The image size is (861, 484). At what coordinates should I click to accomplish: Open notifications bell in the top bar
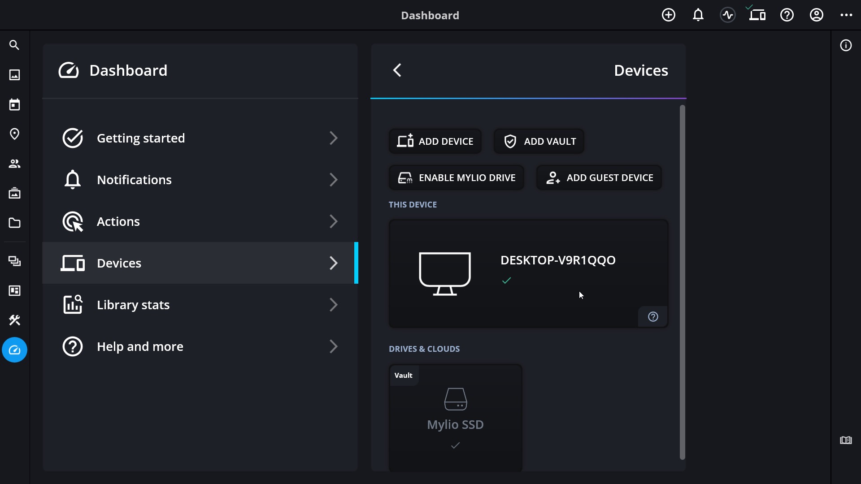pos(698,15)
